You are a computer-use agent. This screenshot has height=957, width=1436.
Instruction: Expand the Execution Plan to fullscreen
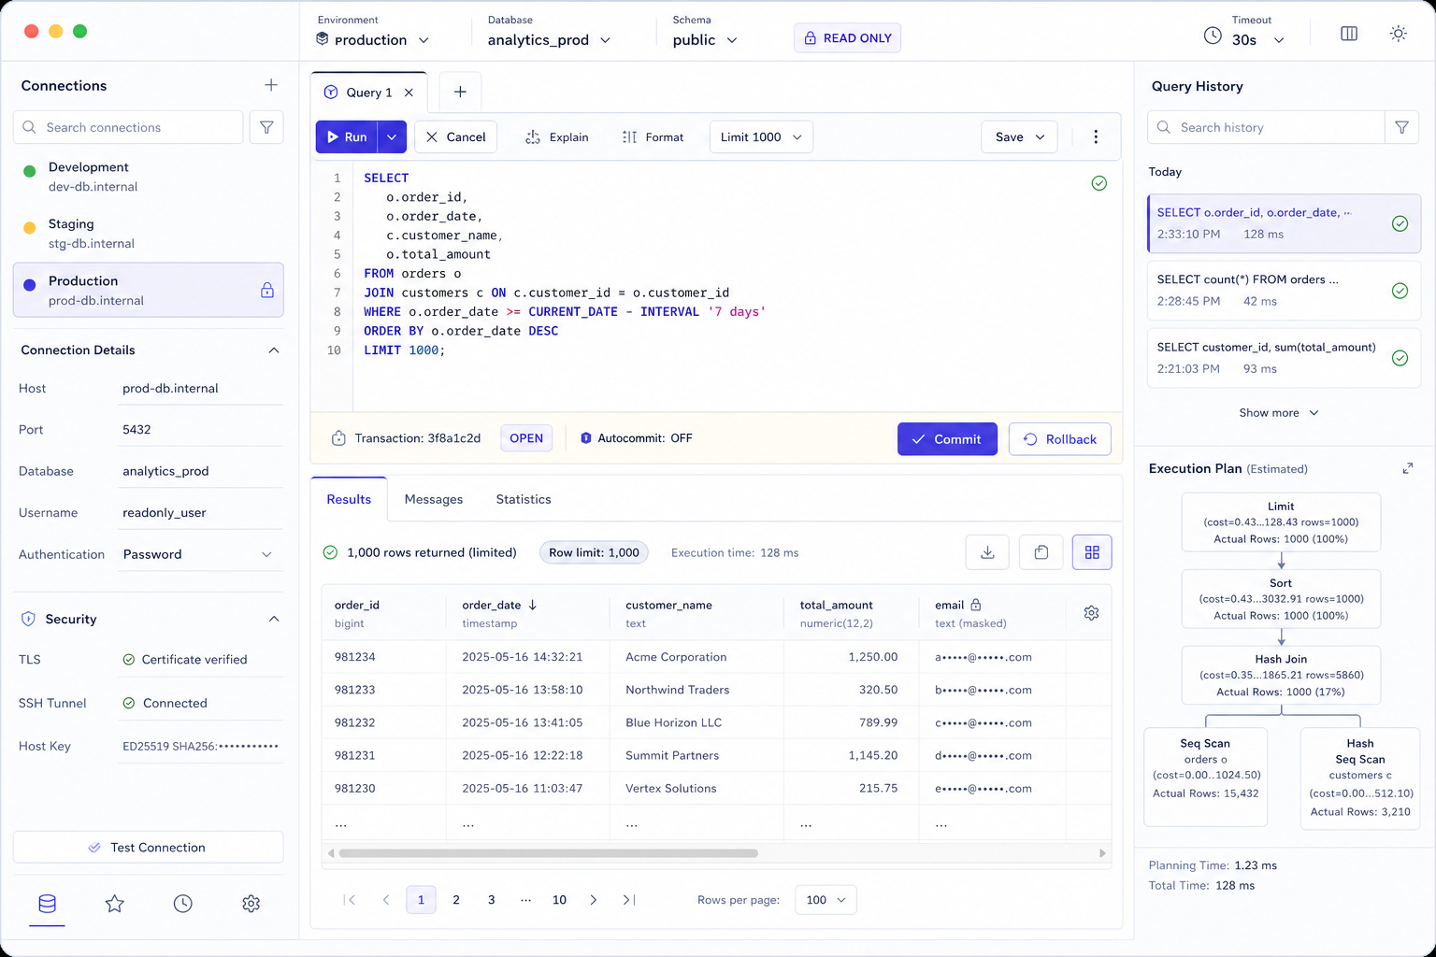(1407, 468)
